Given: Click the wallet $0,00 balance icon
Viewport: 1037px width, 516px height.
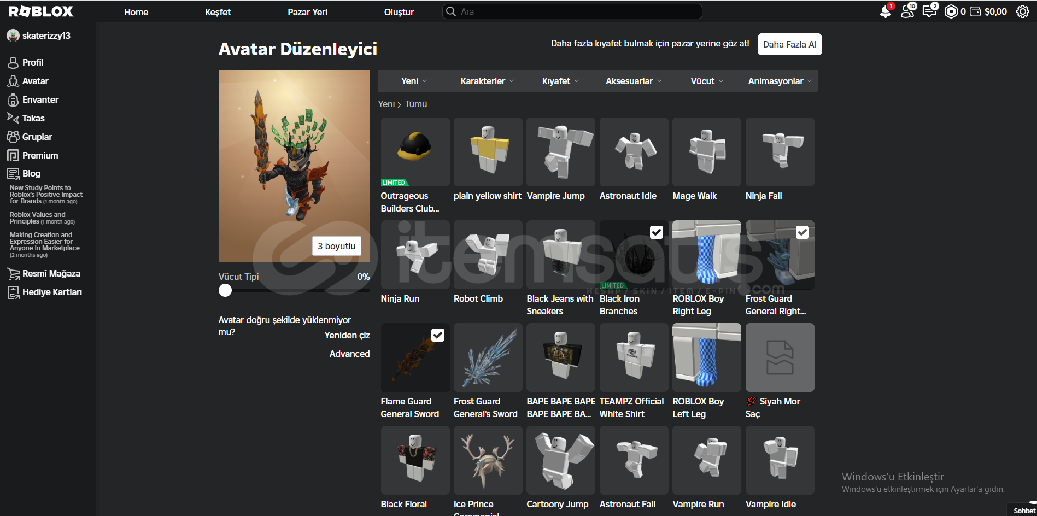Looking at the screenshot, I should click(975, 11).
